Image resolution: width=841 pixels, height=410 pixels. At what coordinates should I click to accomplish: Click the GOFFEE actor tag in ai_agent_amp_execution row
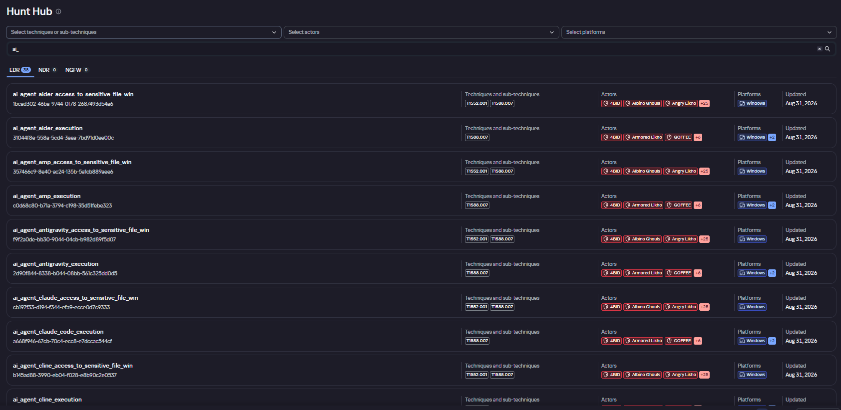click(679, 205)
